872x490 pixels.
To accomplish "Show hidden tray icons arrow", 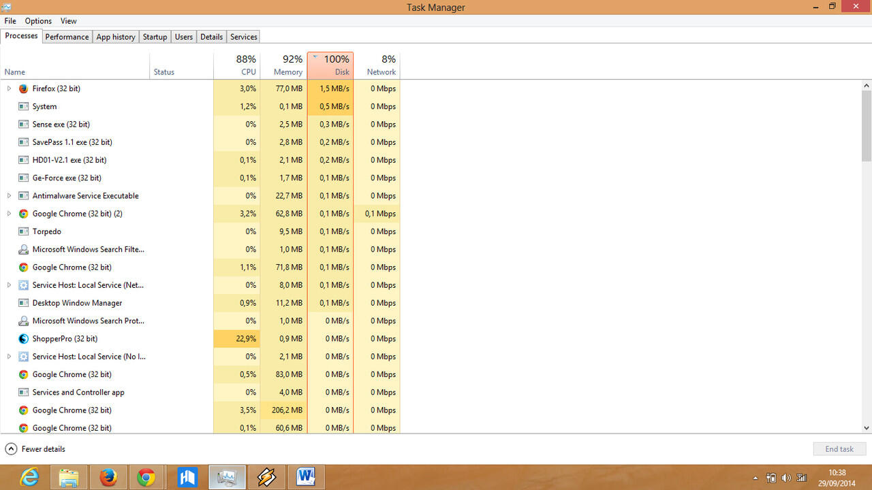I will pos(756,478).
